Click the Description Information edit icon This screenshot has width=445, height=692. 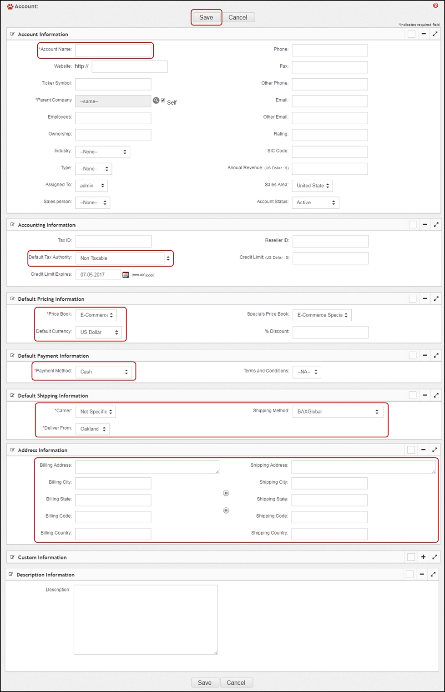pos(11,574)
